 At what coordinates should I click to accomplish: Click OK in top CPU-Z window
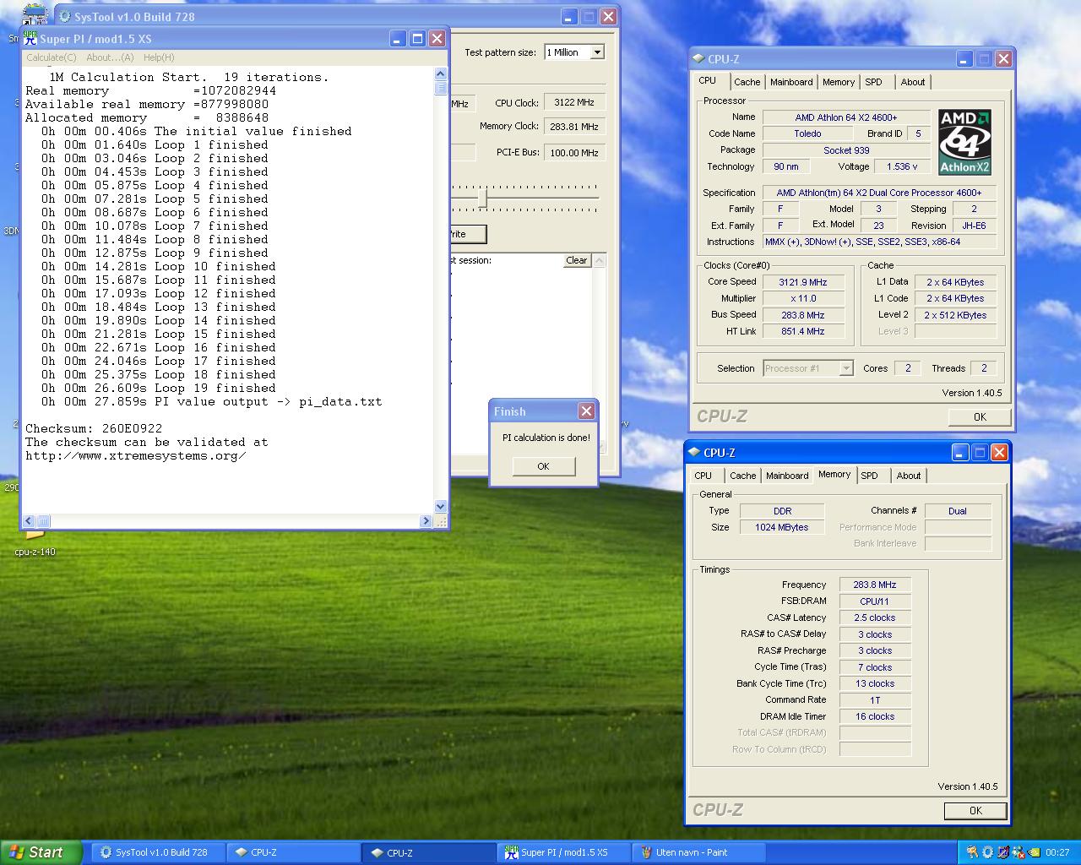(980, 416)
